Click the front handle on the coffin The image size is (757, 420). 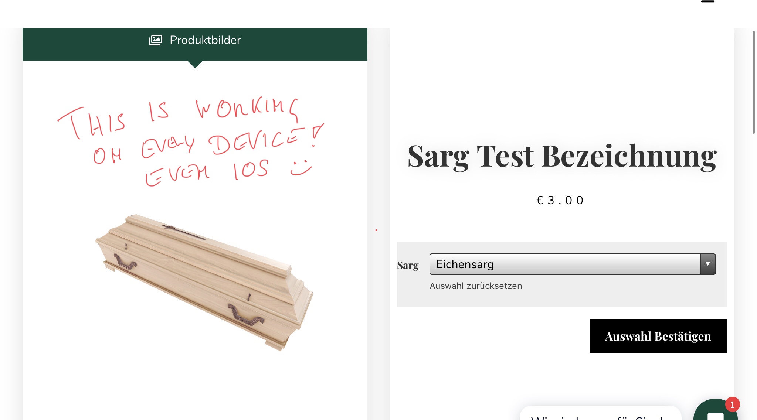coord(245,315)
